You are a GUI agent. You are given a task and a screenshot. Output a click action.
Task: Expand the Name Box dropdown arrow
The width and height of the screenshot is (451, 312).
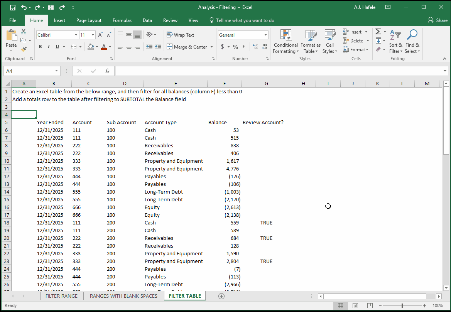[56, 71]
